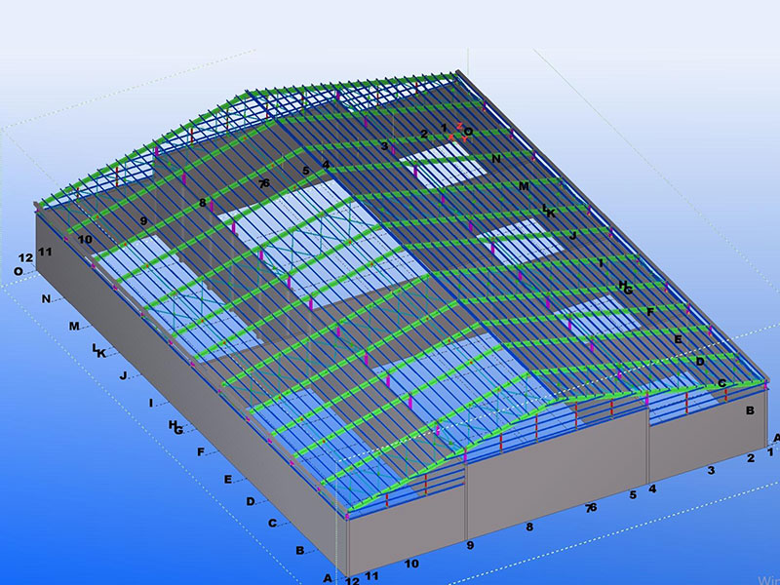
Task: Select grid label C along the left side
Action: 272,524
